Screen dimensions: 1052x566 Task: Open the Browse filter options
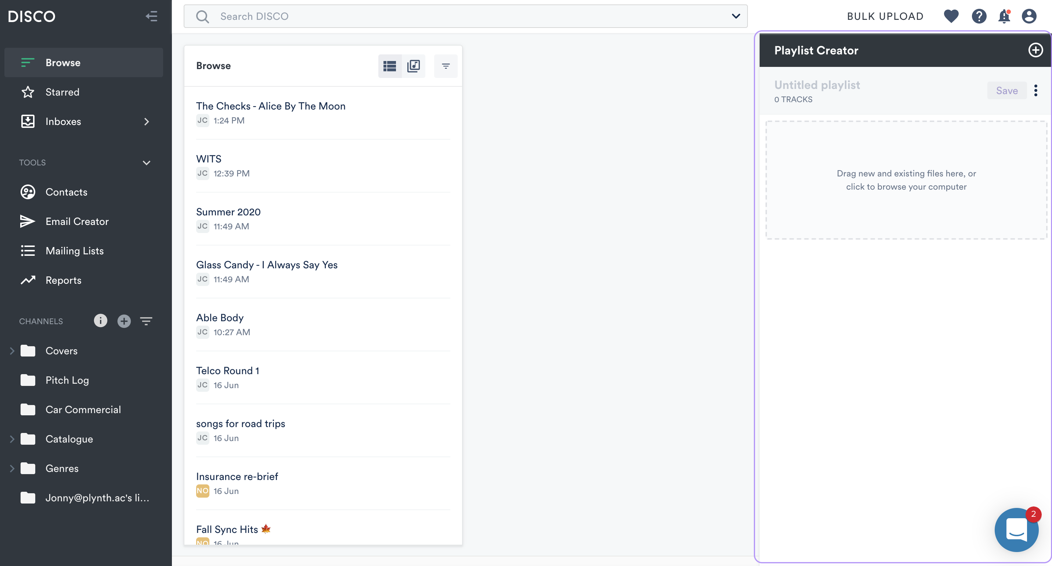446,66
